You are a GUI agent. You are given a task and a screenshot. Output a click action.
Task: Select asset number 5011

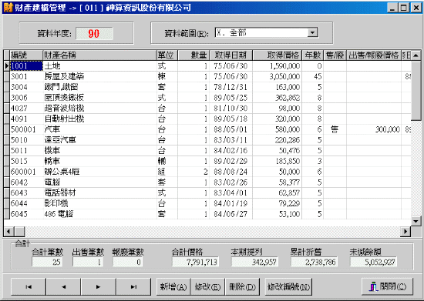pyautogui.click(x=26, y=150)
